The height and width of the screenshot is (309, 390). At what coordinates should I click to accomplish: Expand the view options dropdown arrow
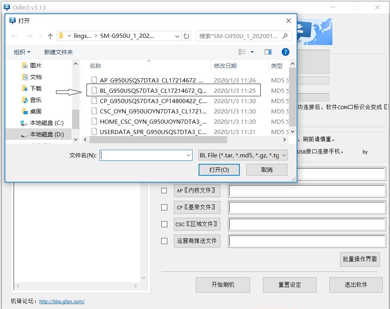pos(252,52)
